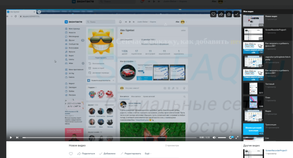Adjust the player volume slider
293x158 pixels.
point(222,137)
